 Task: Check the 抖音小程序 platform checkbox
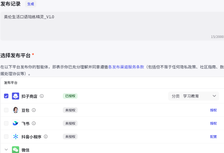[6, 137]
